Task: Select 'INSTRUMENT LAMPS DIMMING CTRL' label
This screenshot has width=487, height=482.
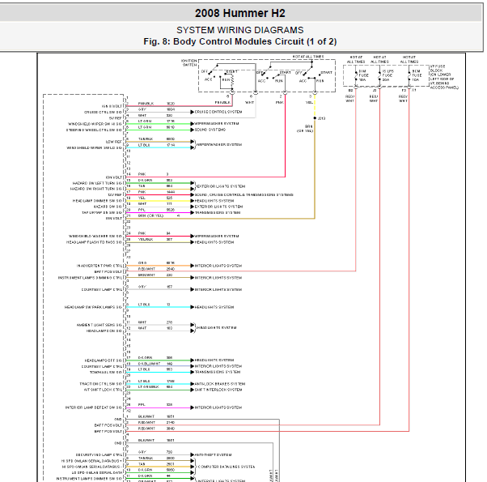Action: [90, 278]
